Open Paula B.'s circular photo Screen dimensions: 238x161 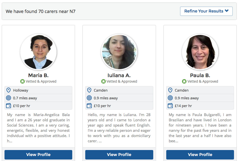[200, 52]
